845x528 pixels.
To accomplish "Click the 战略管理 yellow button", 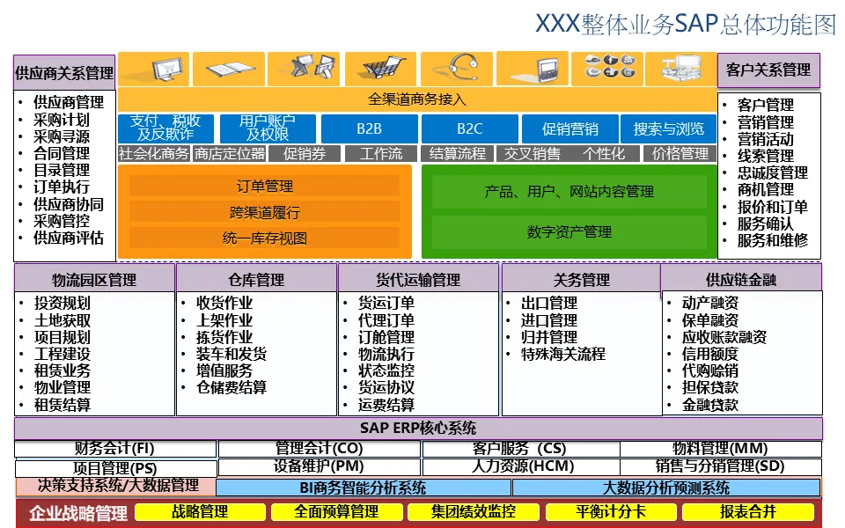I will pos(200,512).
